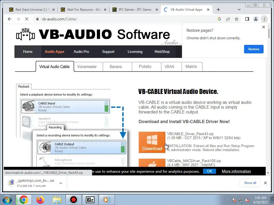Open the media player taskbar icon
Viewport: 274px width, 205px height.
[x=106, y=200]
